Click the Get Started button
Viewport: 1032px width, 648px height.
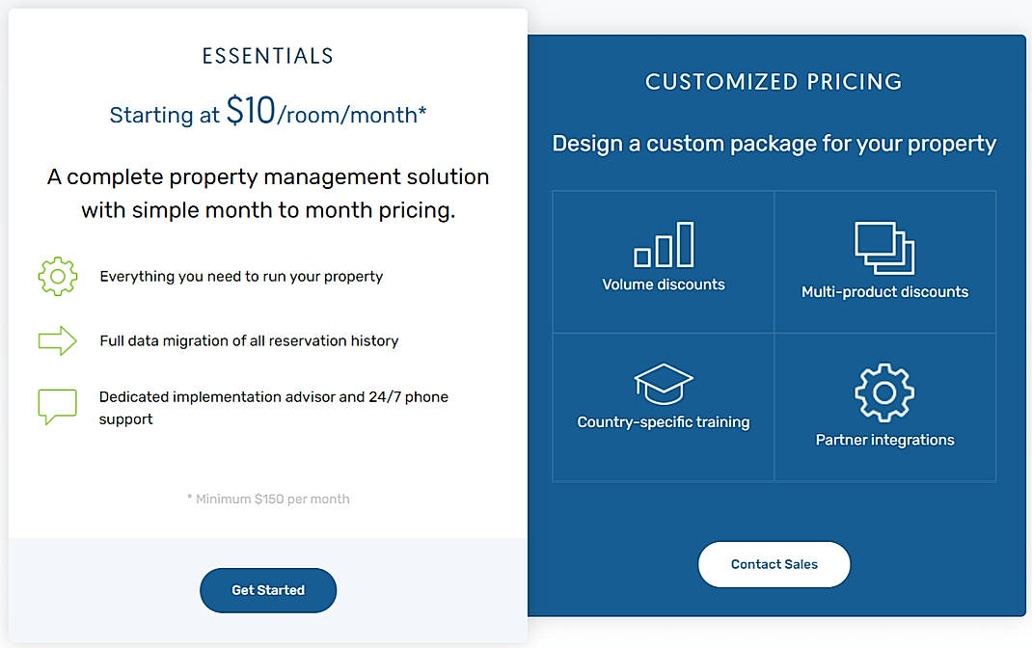click(267, 590)
